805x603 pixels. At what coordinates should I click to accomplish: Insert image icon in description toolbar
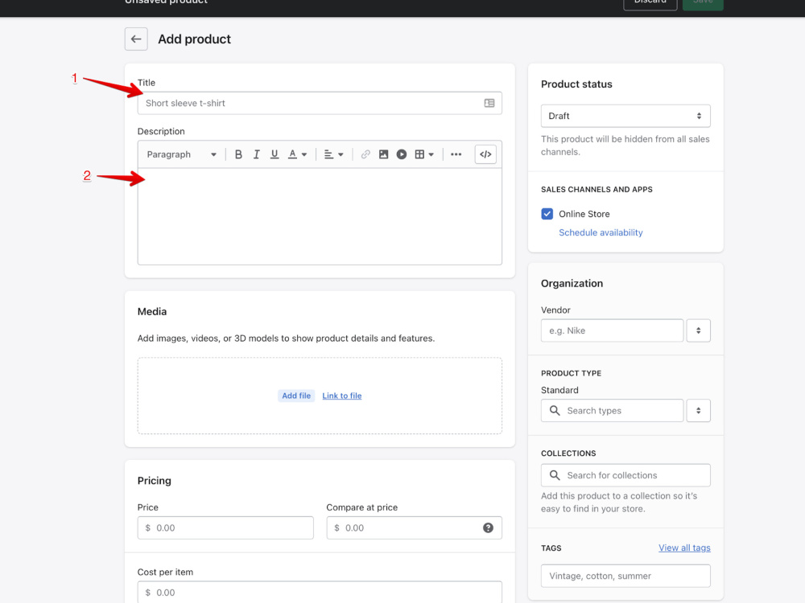(x=383, y=154)
